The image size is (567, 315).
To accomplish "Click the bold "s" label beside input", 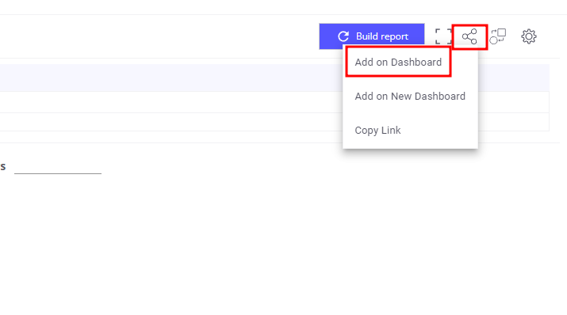I will pos(3,167).
